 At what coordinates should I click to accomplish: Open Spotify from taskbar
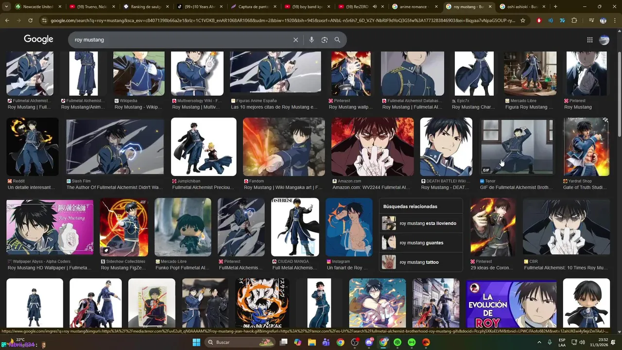tap(397, 342)
